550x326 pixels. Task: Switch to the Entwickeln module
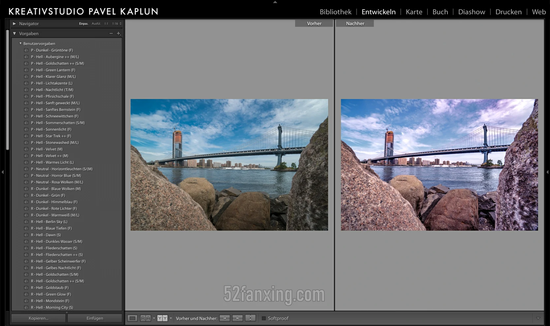[x=379, y=12]
